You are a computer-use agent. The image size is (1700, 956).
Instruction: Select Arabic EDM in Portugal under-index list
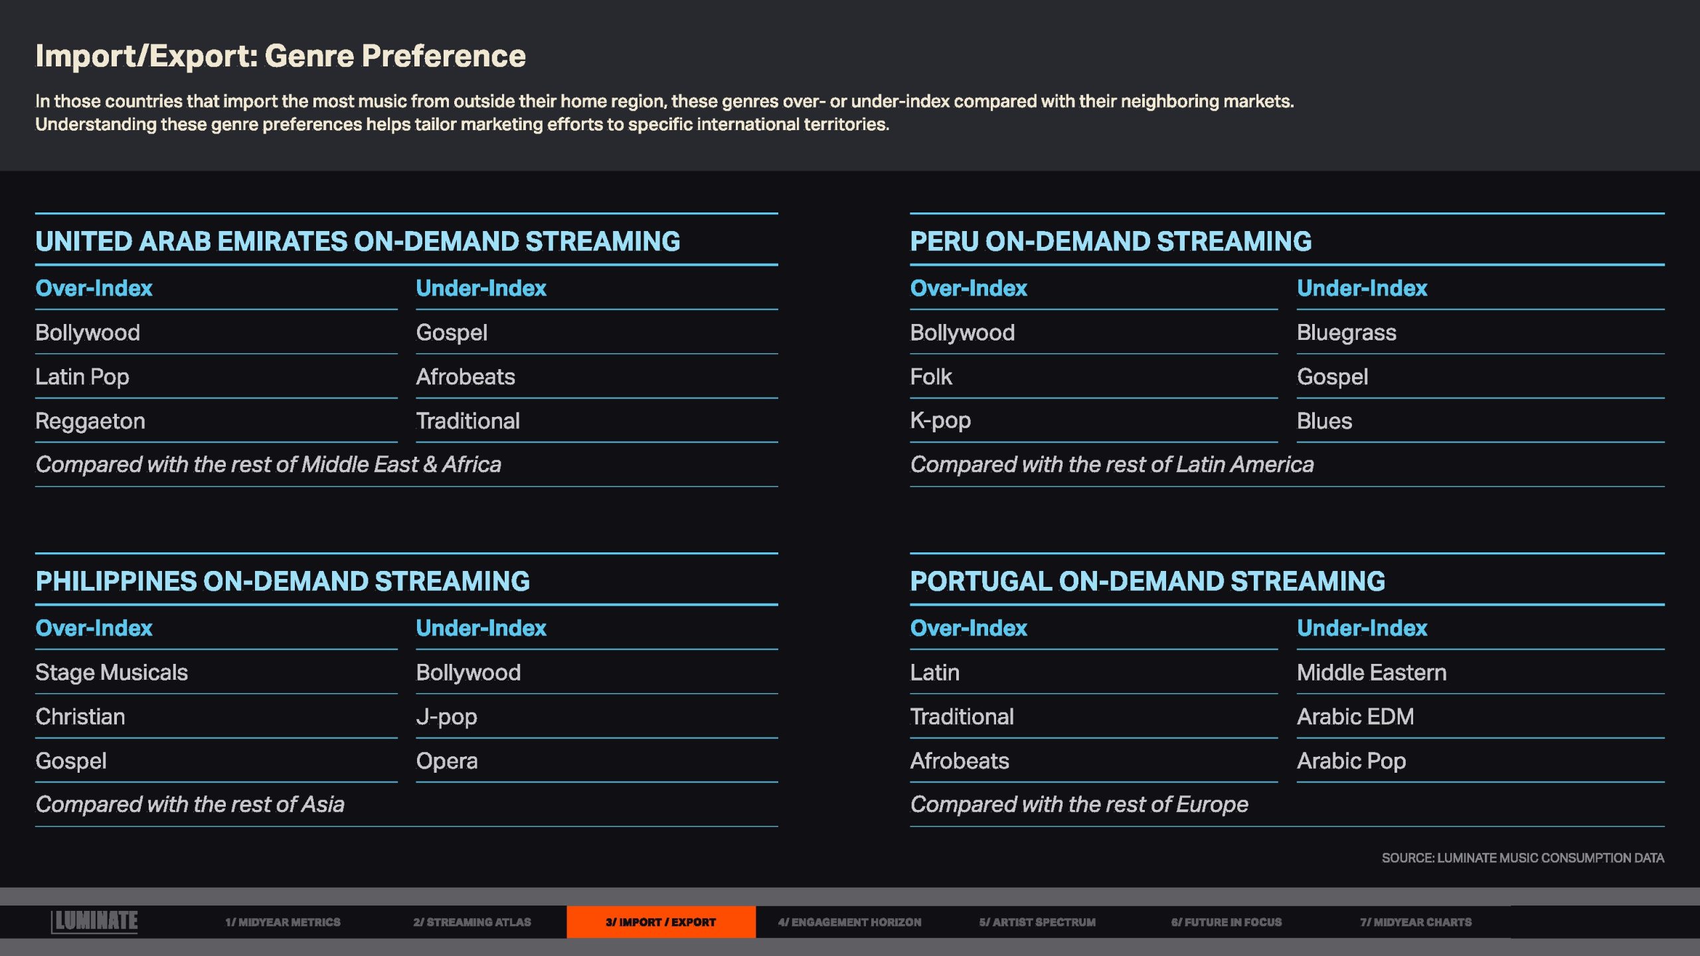(x=1355, y=716)
